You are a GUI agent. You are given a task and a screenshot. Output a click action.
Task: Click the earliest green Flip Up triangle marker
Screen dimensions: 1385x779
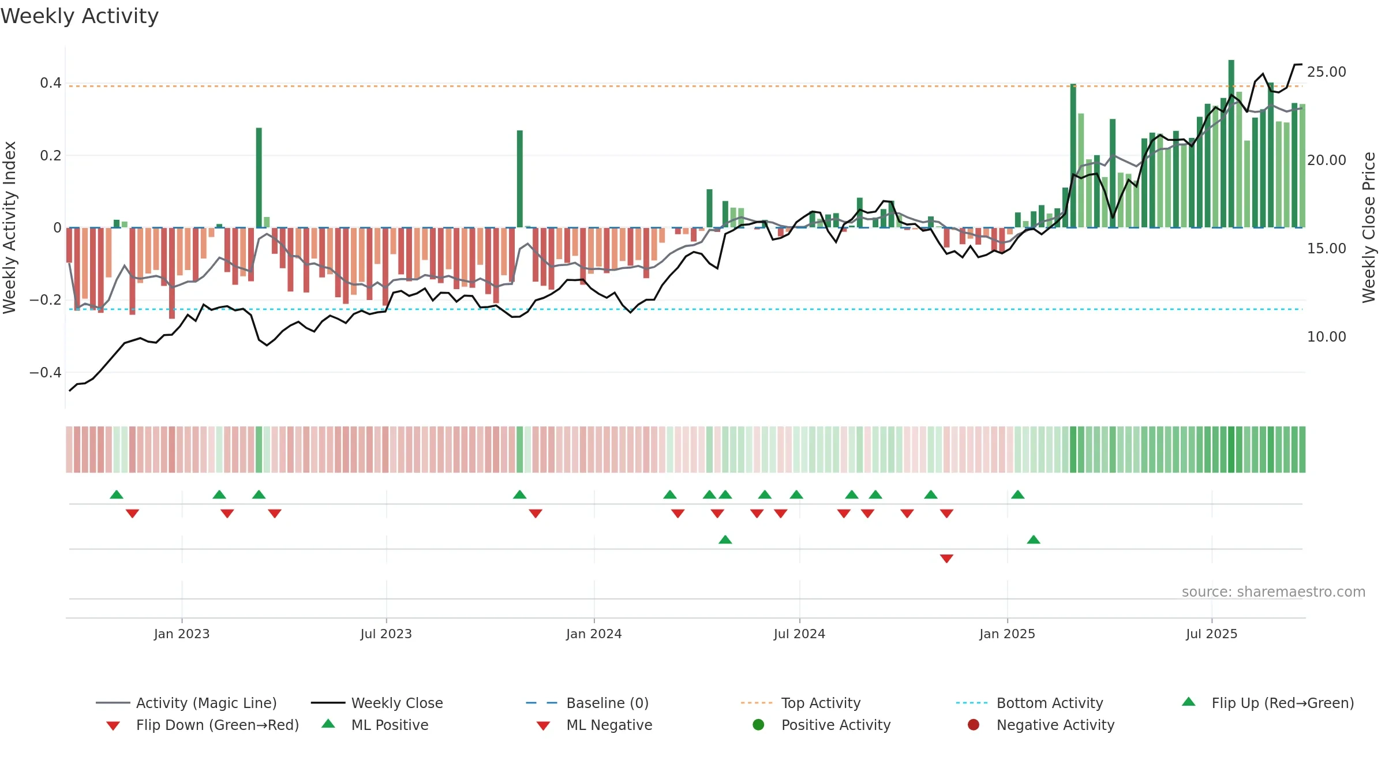pyautogui.click(x=117, y=495)
